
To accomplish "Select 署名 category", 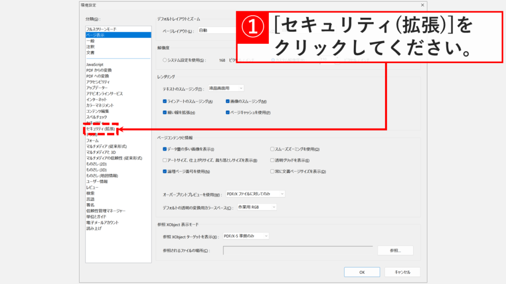I will click(x=90, y=205).
